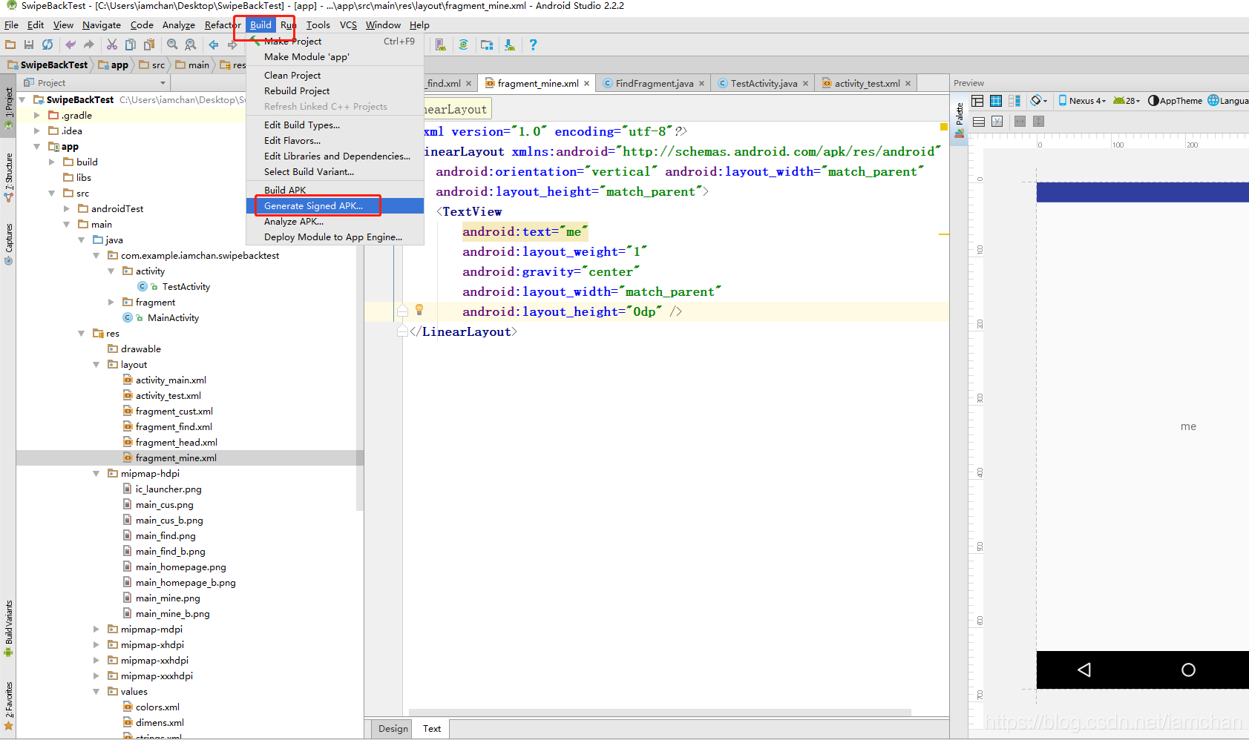Close the FindFragment.java tab
The height and width of the screenshot is (740, 1249).
[701, 84]
